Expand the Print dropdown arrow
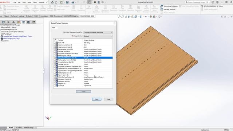 tap(75, 2)
